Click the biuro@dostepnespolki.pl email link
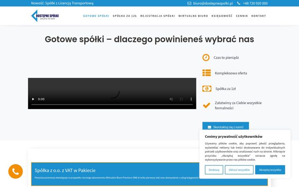The image size is (299, 187). (213, 3)
